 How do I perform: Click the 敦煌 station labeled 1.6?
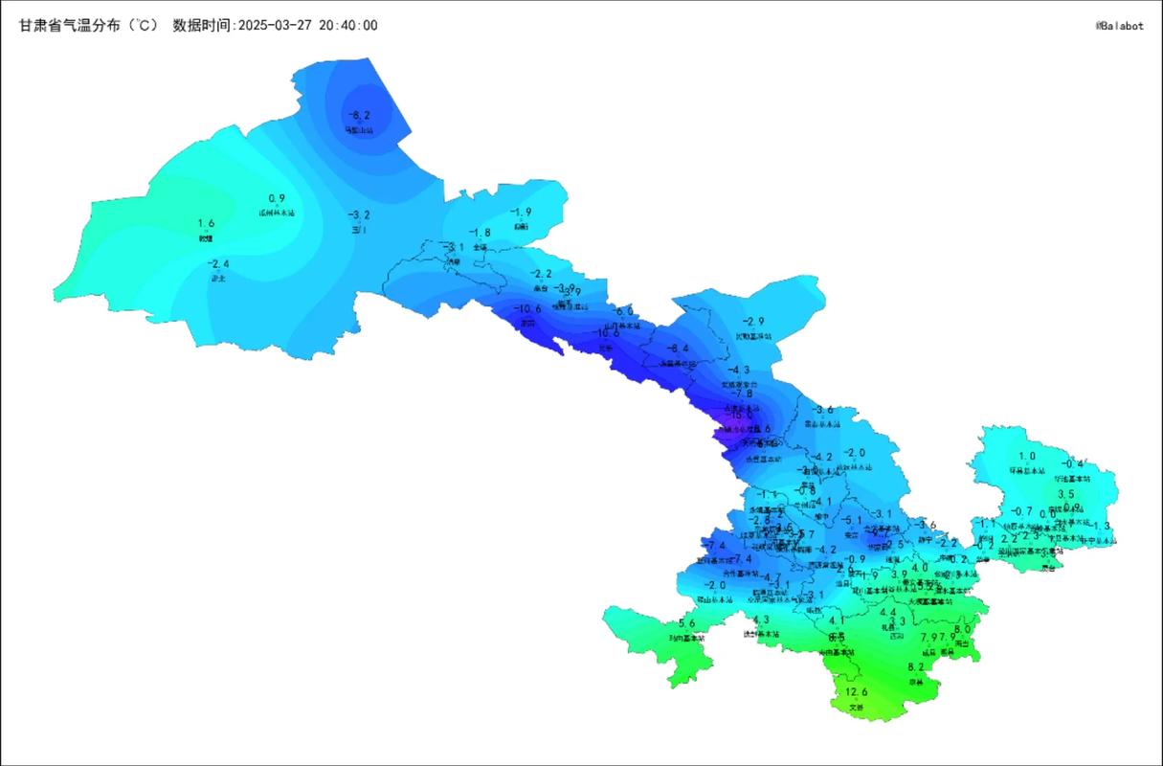click(206, 224)
